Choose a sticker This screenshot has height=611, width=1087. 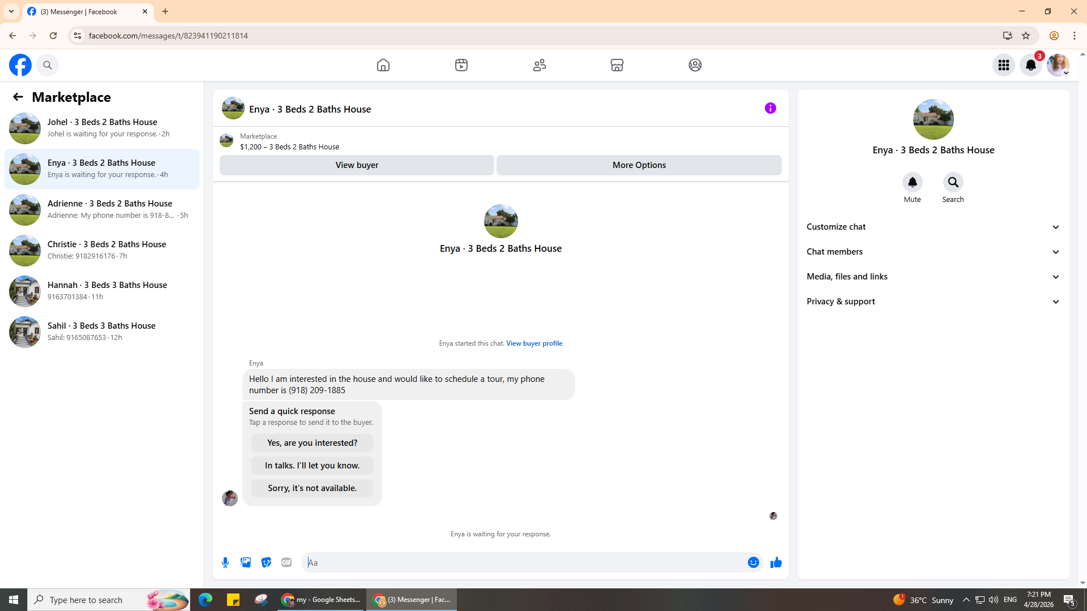[x=266, y=562]
